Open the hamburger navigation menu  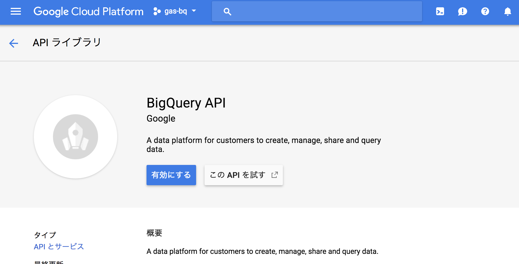pyautogui.click(x=16, y=11)
